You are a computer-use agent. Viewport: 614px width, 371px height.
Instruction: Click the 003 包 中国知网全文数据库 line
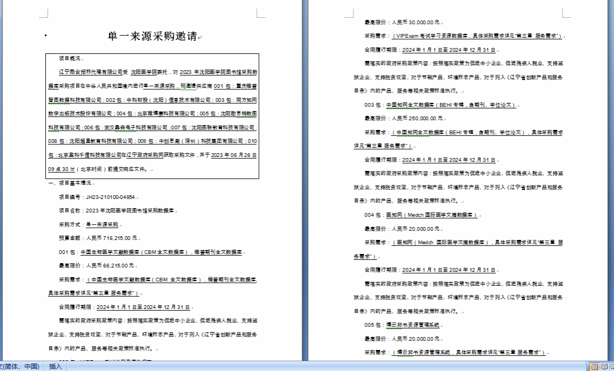[440, 105]
